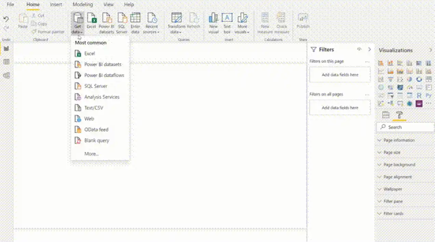This screenshot has width=435, height=242.
Task: Switch to the View ribbon tab
Action: tap(109, 5)
